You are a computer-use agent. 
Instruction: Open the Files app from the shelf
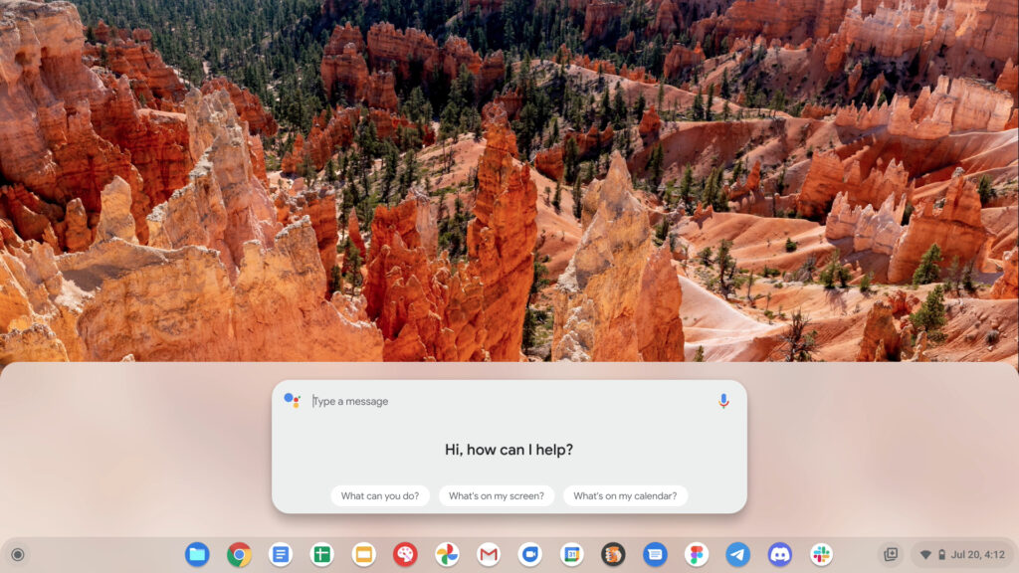197,554
